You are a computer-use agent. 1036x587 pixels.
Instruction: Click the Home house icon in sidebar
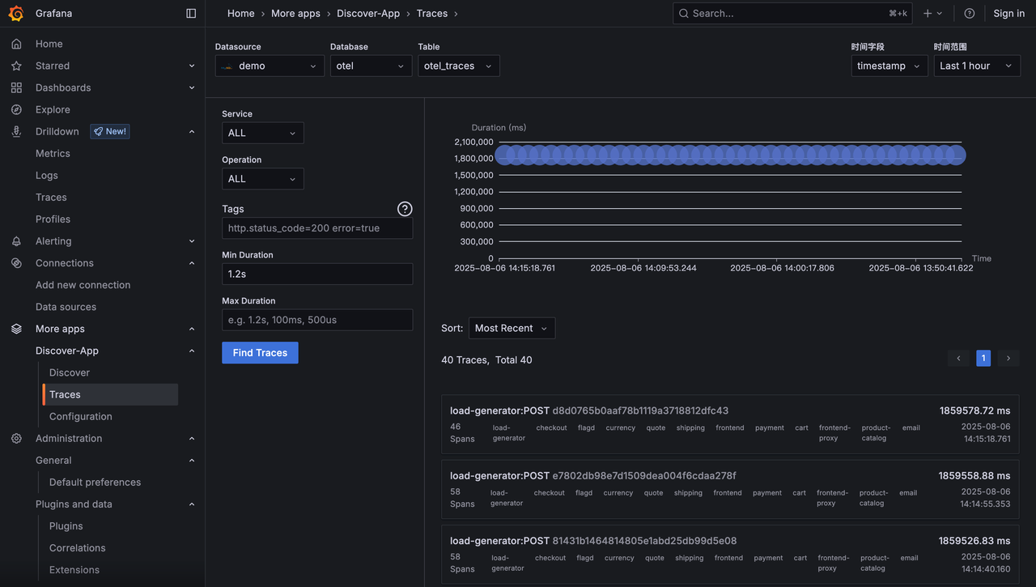click(x=16, y=44)
